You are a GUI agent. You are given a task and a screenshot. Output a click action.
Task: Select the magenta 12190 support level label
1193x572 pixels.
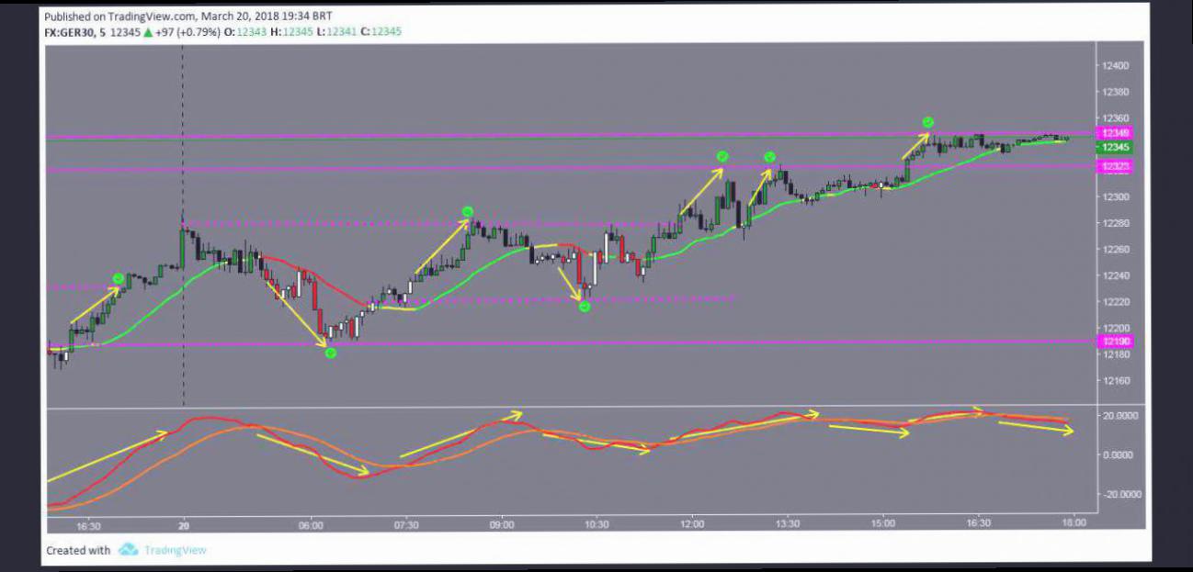click(1116, 342)
